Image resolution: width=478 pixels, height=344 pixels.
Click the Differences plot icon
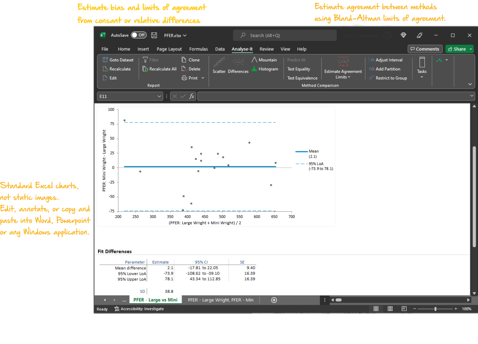[x=238, y=65]
